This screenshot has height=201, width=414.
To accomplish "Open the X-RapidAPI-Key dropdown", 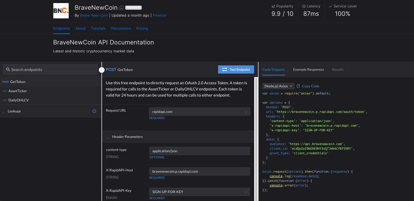I will (x=200, y=192).
